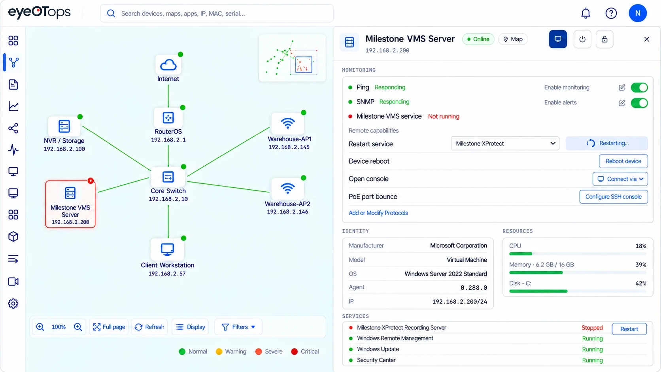
Task: Turn off the Enable alerts toggle
Action: tap(639, 103)
